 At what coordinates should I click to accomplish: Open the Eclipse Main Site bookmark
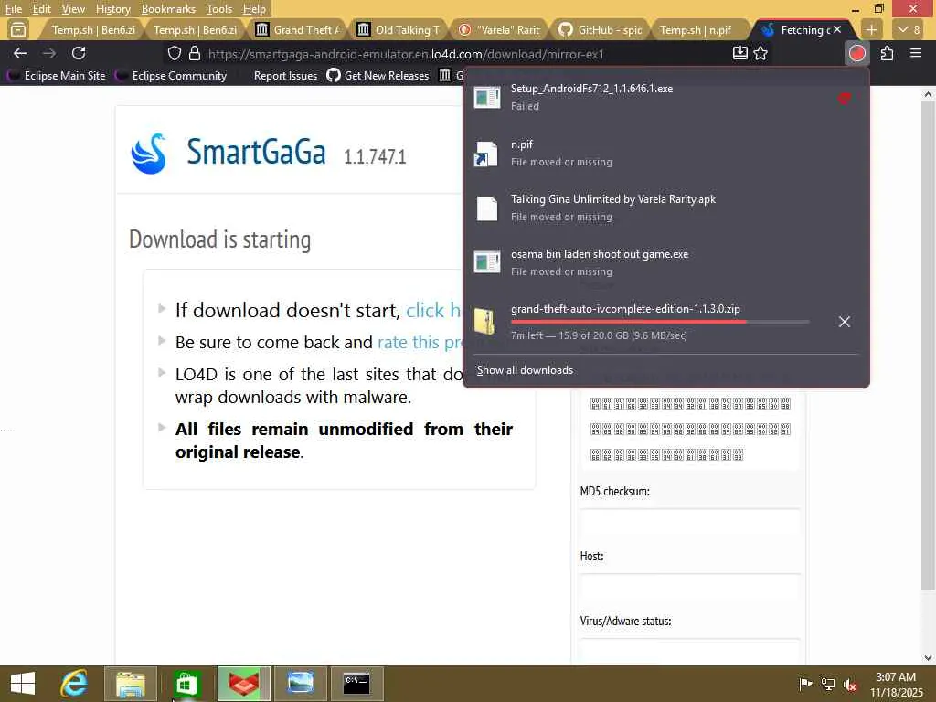click(x=58, y=75)
